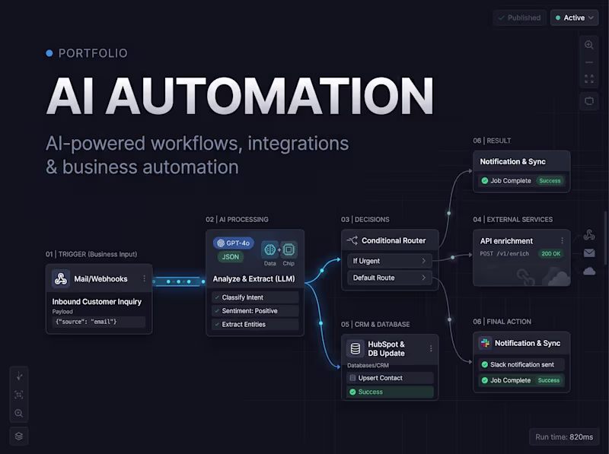Image resolution: width=609 pixels, height=454 pixels.
Task: Toggle the Extract Entities check
Action: (x=217, y=325)
